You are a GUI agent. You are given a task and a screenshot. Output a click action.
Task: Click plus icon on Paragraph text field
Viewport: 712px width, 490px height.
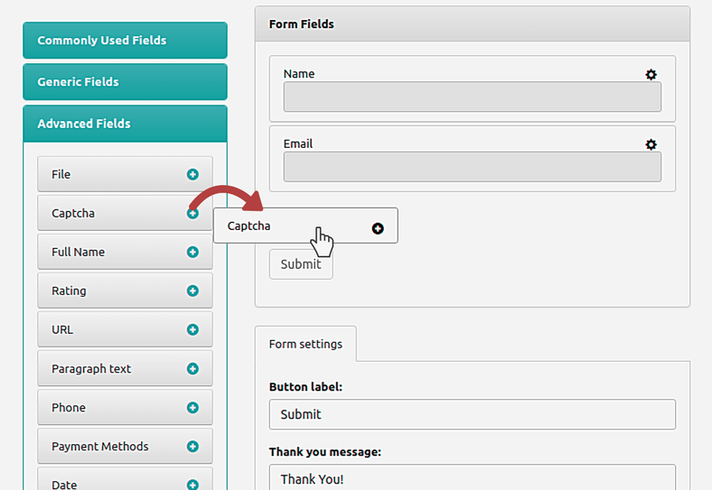coord(192,368)
